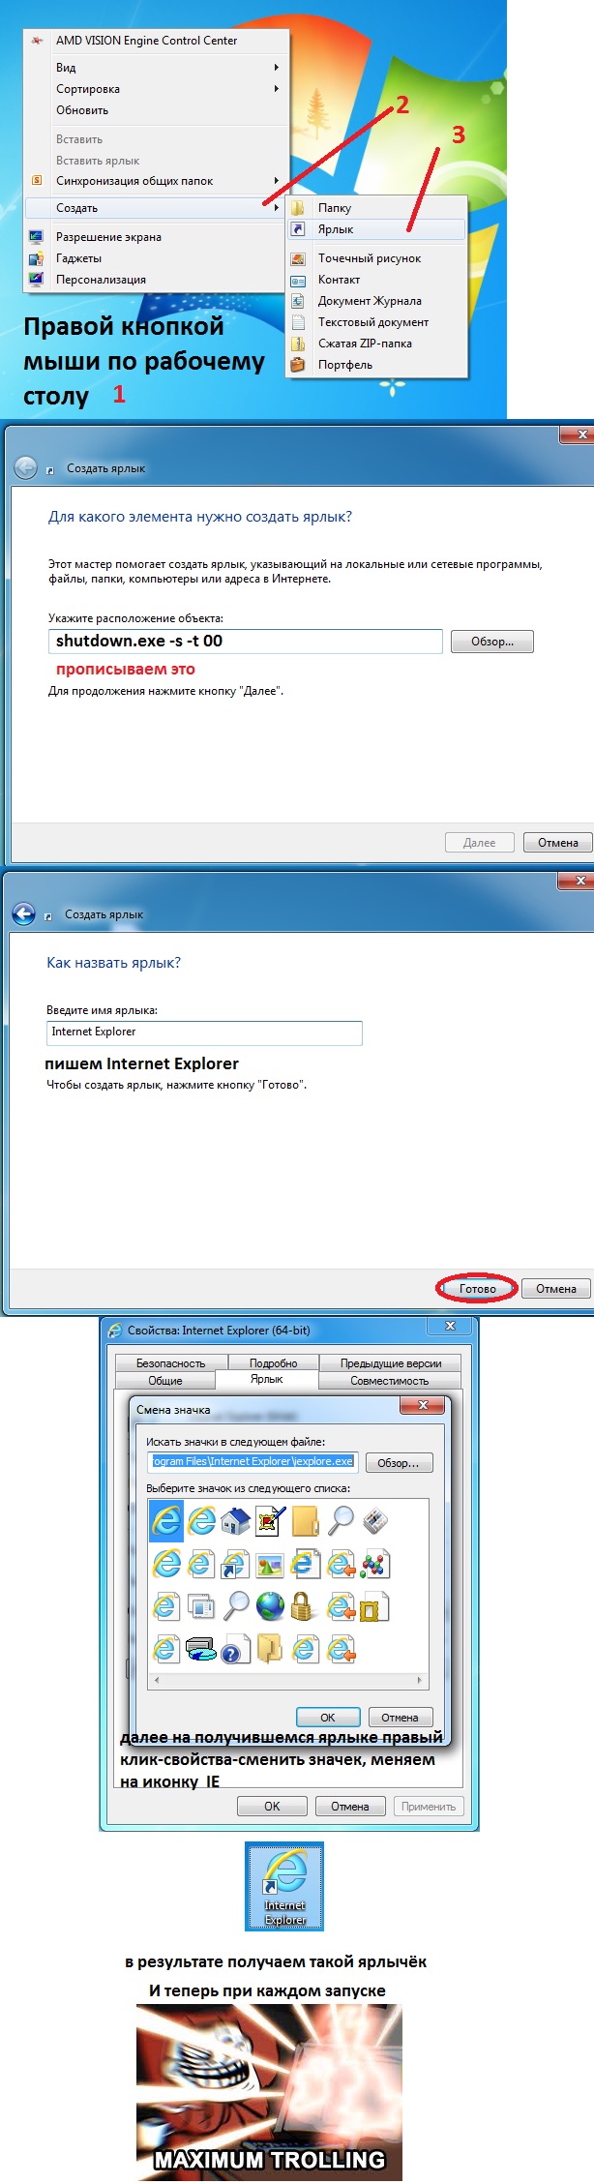Image resolution: width=594 pixels, height=2184 pixels.
Task: Select the blue house icon in icon list
Action: [235, 1522]
